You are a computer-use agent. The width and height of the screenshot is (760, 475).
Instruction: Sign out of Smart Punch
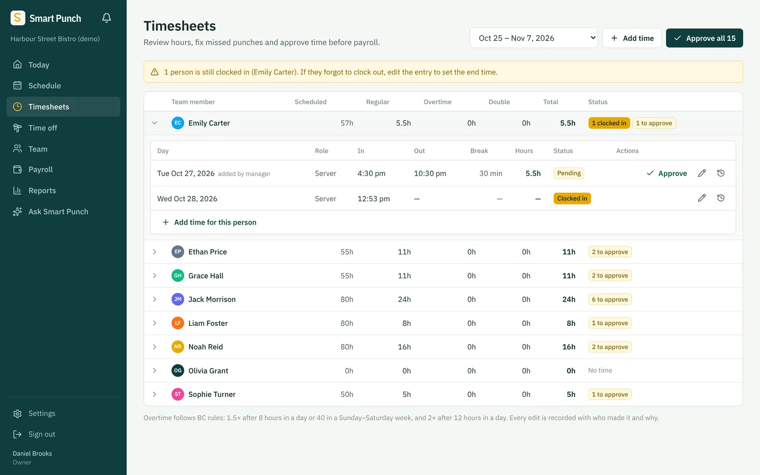click(x=63, y=434)
